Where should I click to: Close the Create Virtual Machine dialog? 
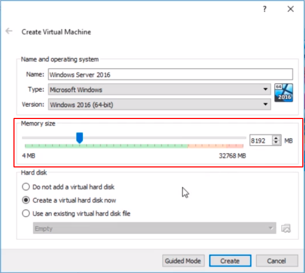coord(290,9)
